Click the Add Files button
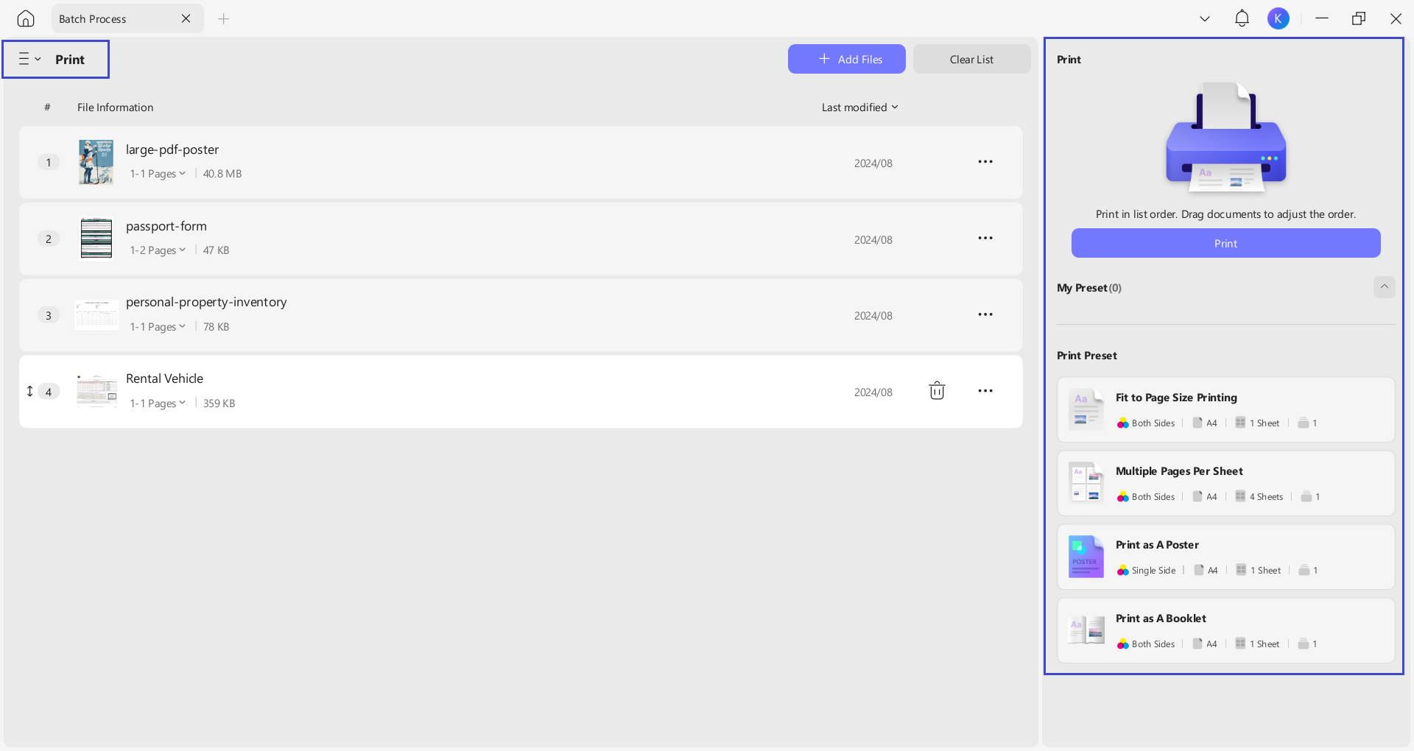This screenshot has width=1414, height=751. coord(846,59)
